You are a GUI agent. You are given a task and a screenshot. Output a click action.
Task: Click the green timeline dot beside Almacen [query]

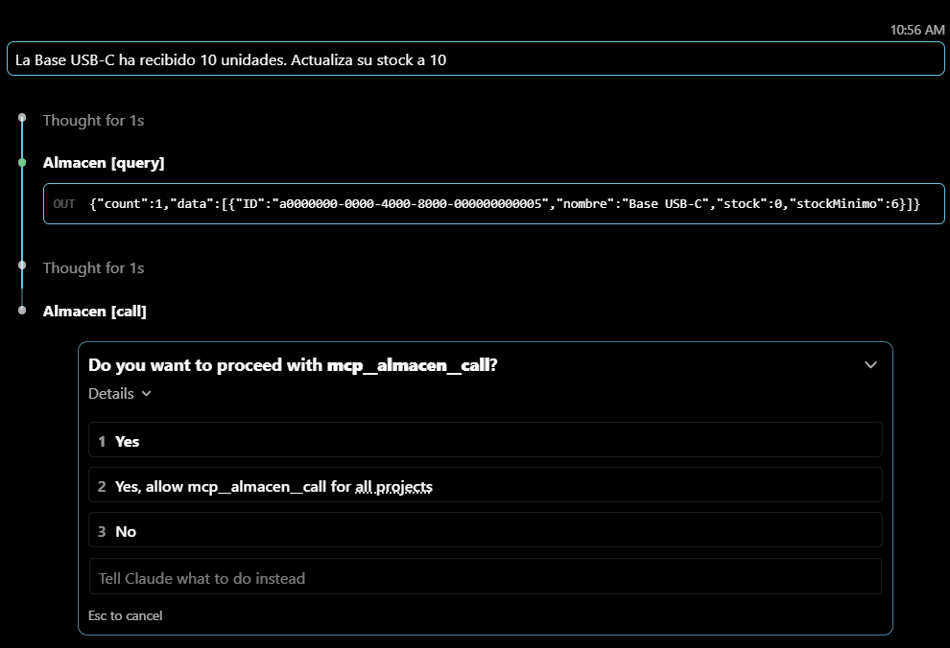pyautogui.click(x=22, y=162)
